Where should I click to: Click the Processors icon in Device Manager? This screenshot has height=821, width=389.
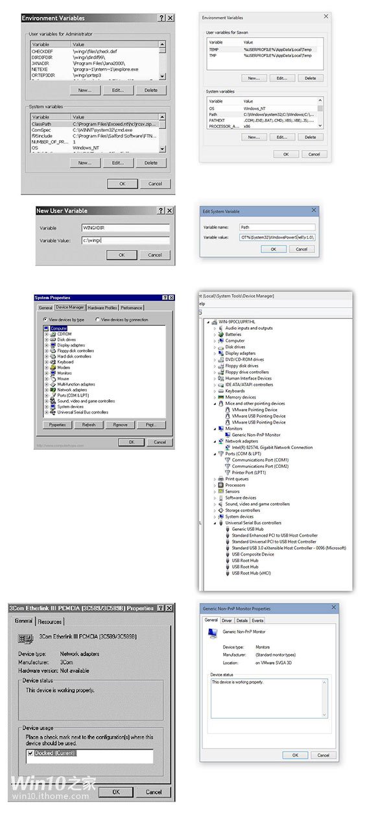221,485
